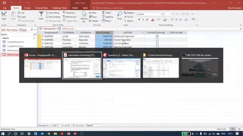This screenshot has width=243, height=136.
Task: Open Selection filter dropdown
Action: (x=69, y=12)
